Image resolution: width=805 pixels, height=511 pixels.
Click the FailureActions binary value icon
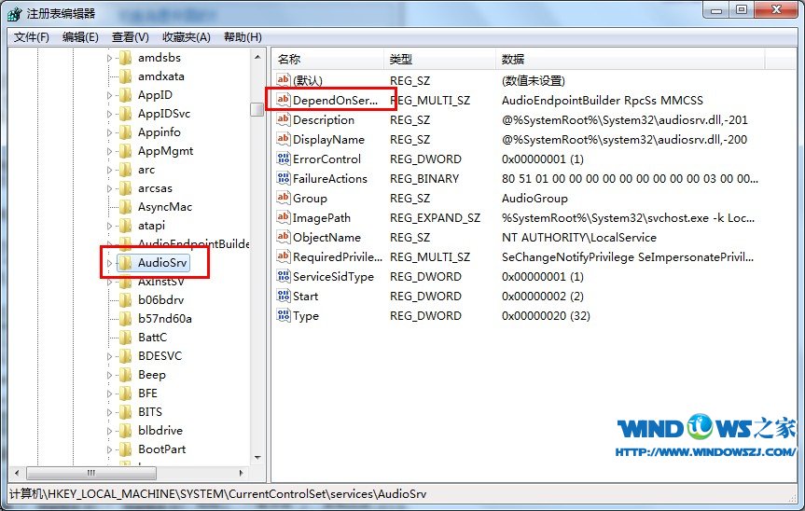[x=284, y=178]
